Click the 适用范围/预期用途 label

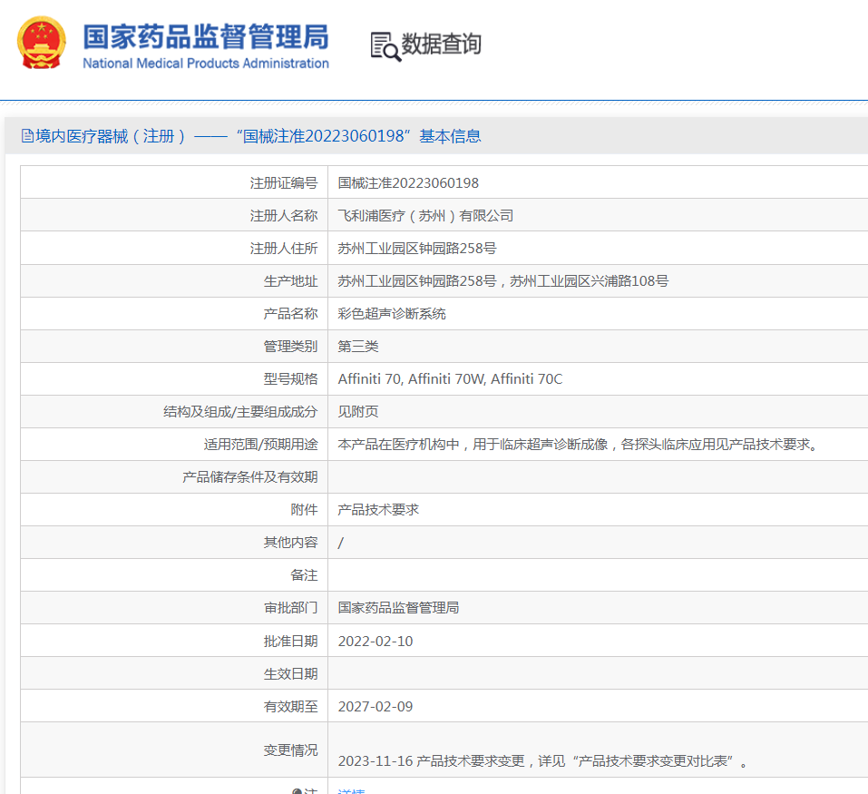[260, 445]
